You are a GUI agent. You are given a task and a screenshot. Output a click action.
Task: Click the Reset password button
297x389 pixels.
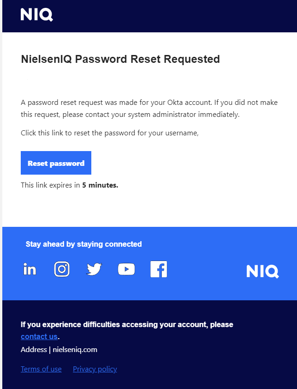click(x=56, y=163)
